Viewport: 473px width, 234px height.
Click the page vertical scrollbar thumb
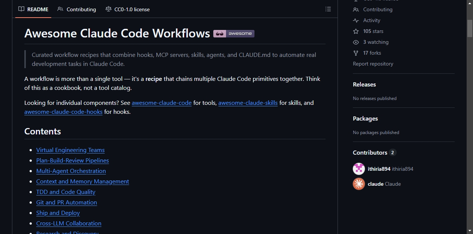pos(470,28)
